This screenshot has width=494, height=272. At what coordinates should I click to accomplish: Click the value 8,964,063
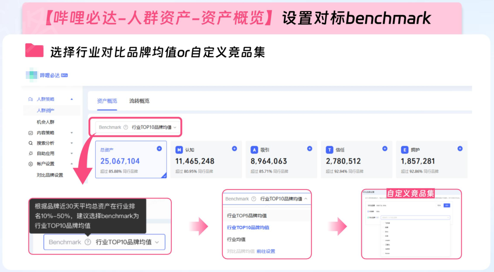pos(269,161)
